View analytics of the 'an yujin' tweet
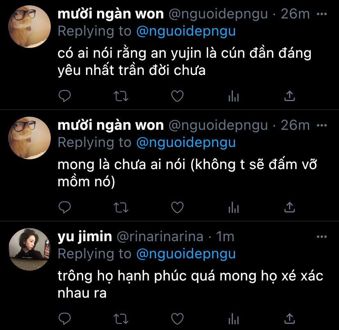Screen dimensions: 339x330 coord(234,96)
